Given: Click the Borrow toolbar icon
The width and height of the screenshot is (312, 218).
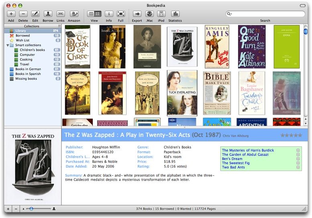Looking at the screenshot, I should (x=48, y=14).
